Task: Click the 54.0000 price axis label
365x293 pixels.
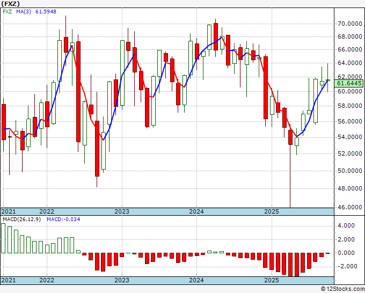Action: (349, 137)
